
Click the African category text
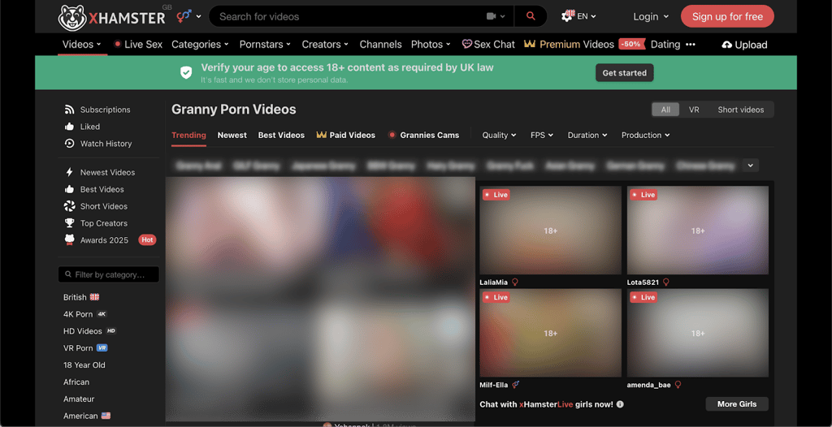76,382
